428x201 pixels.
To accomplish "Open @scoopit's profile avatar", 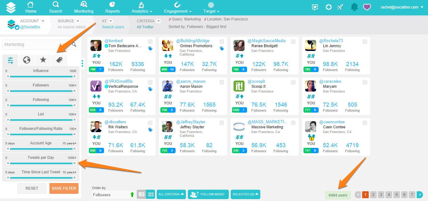I will tap(239, 86).
